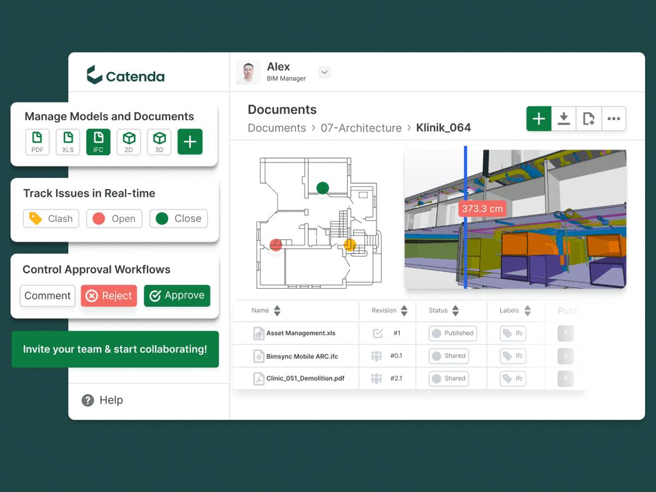This screenshot has width=656, height=492.
Task: Click the red issue marker on floor plan
Action: coord(276,244)
